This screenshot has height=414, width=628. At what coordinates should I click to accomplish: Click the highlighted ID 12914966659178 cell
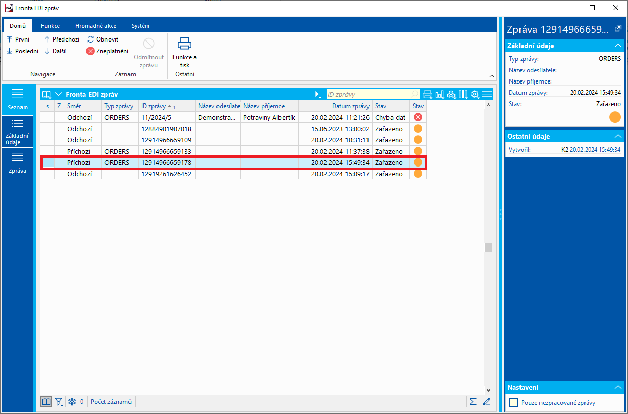tap(167, 162)
